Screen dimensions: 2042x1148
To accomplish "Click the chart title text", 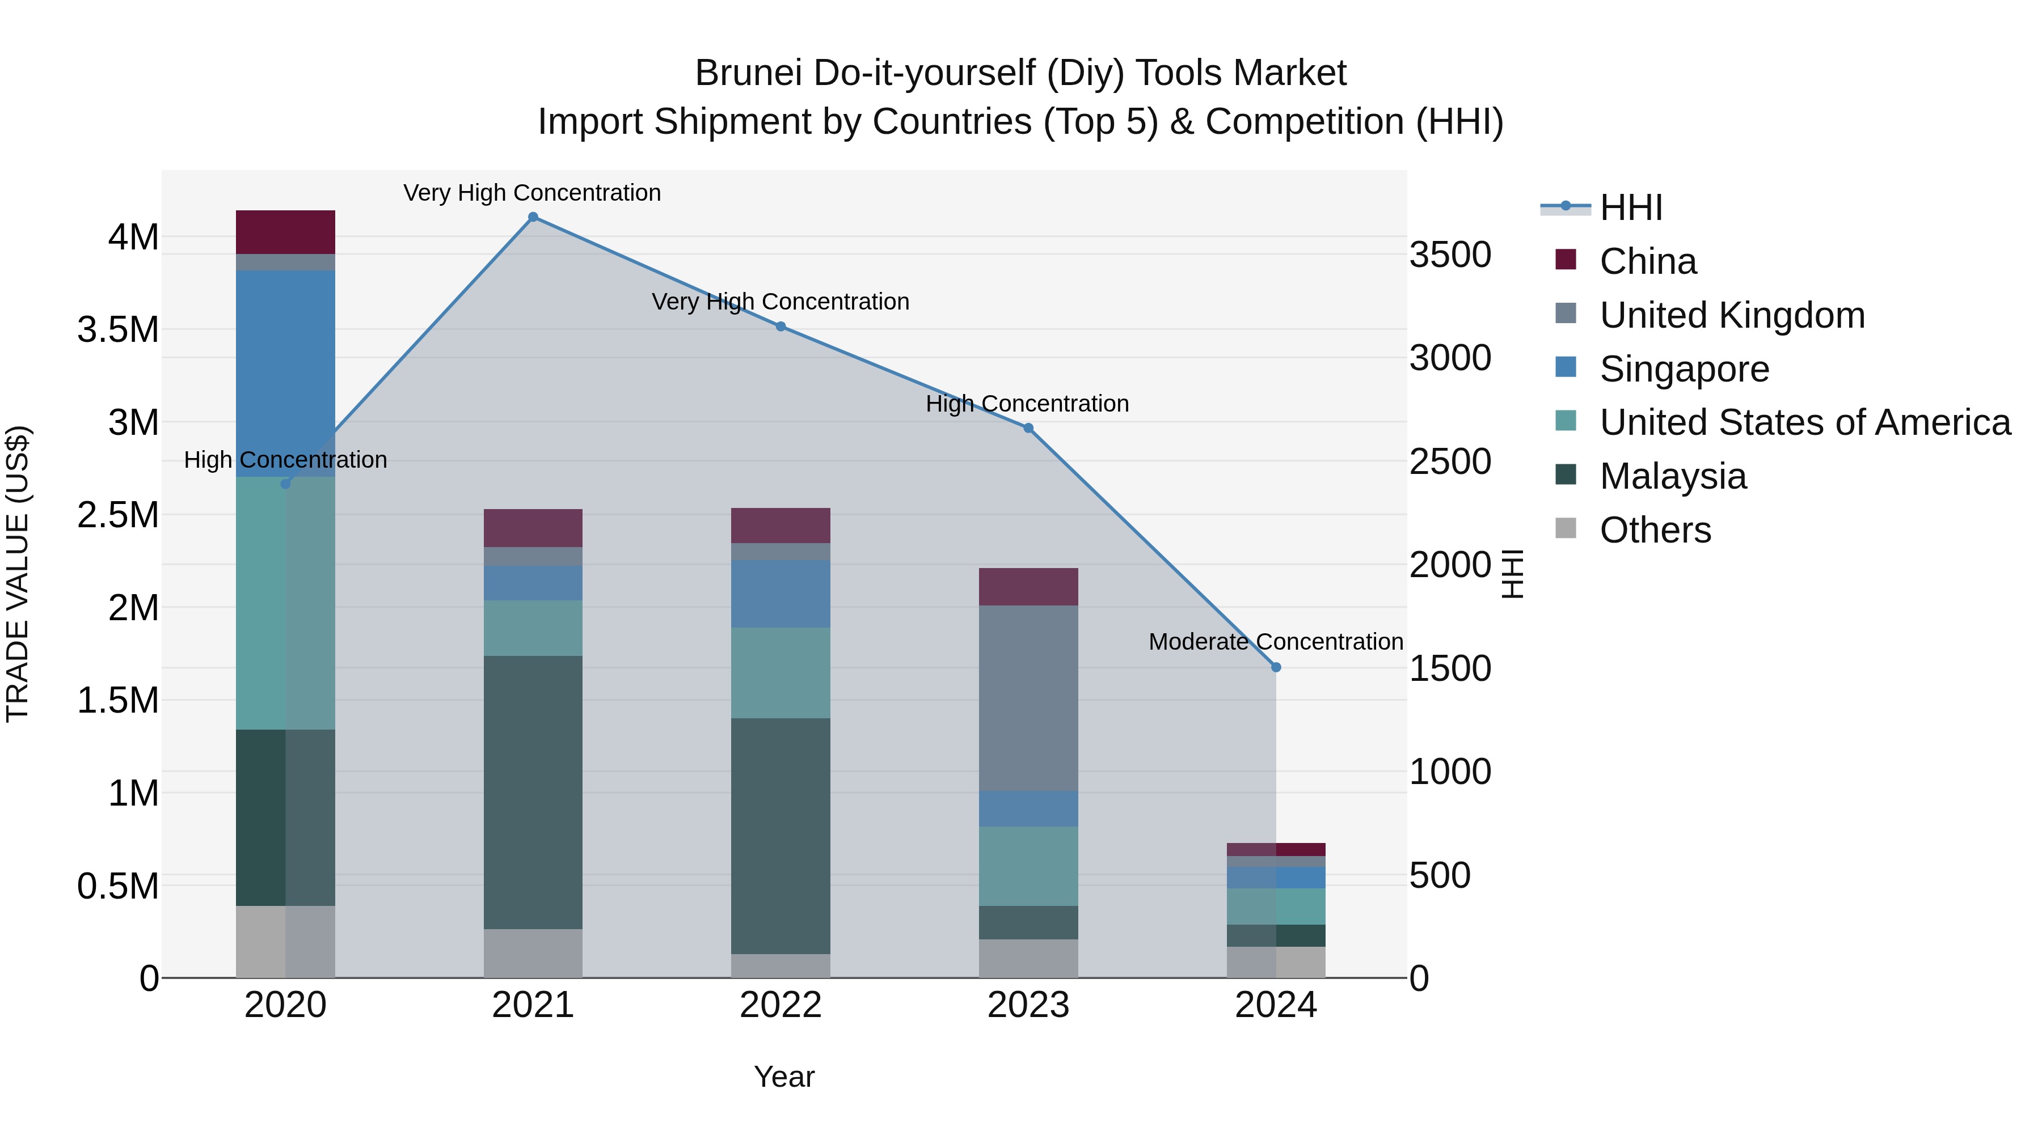I will (1021, 98).
